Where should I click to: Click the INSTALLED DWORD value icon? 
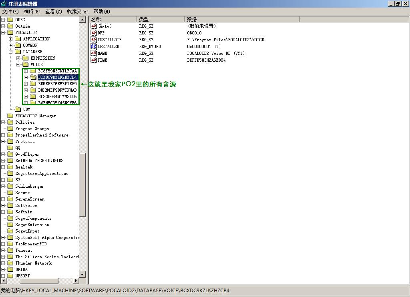click(x=94, y=46)
